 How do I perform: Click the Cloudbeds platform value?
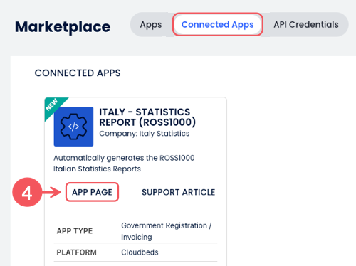pos(140,252)
